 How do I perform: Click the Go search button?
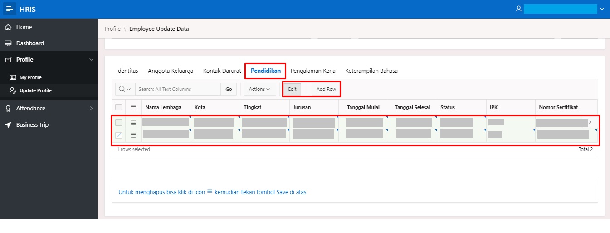pos(229,89)
